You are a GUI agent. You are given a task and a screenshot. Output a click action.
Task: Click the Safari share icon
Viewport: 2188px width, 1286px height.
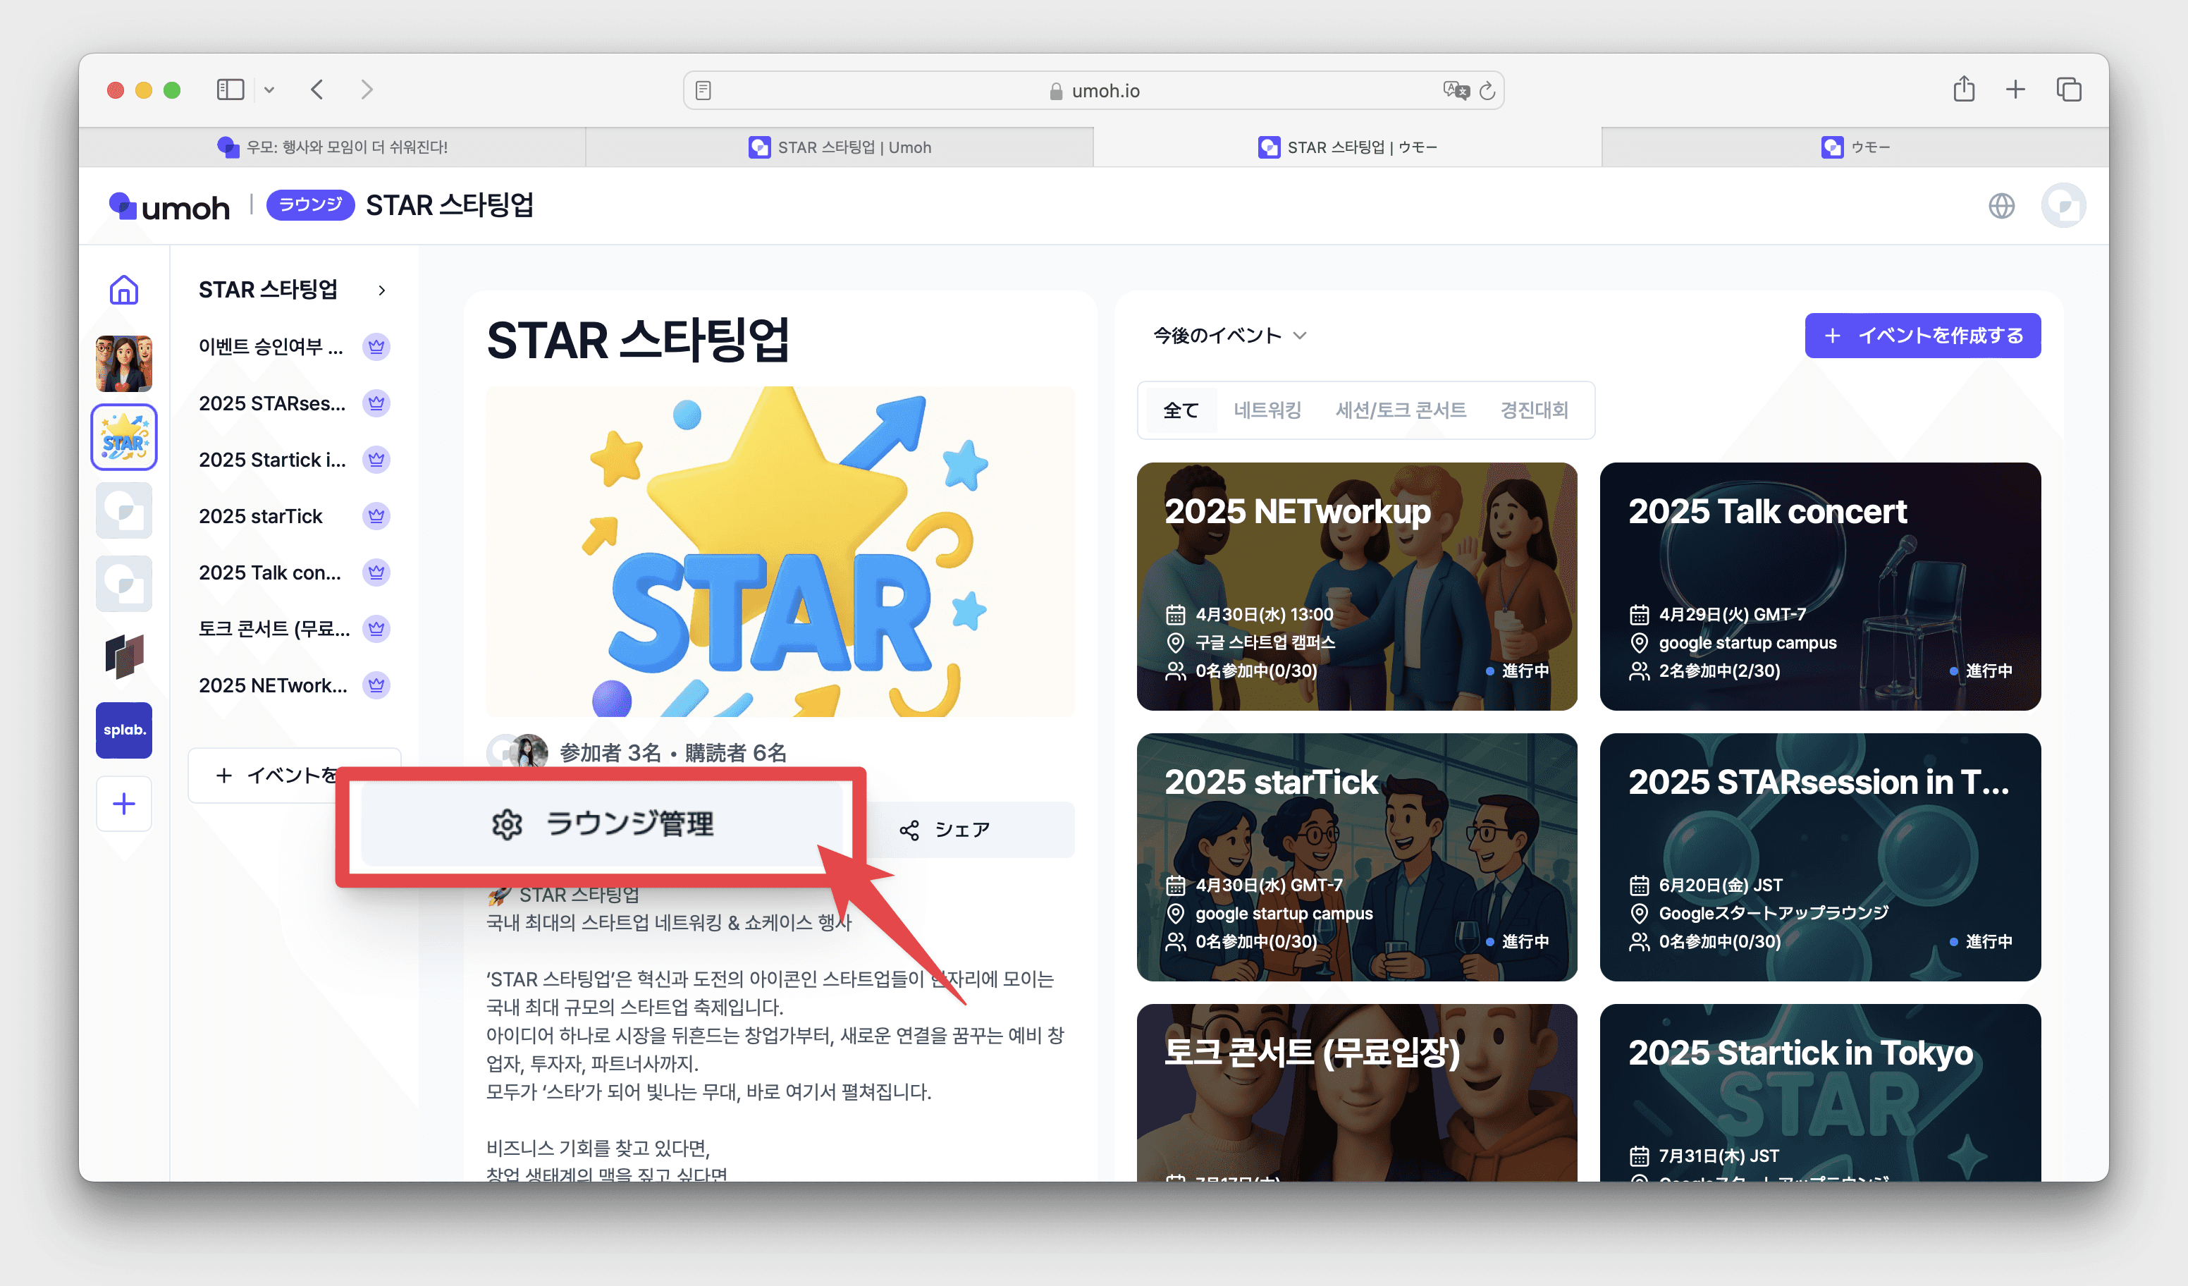point(1964,90)
